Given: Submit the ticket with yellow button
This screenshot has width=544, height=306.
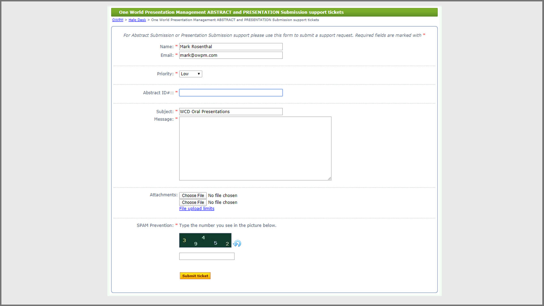Looking at the screenshot, I should click(x=195, y=276).
